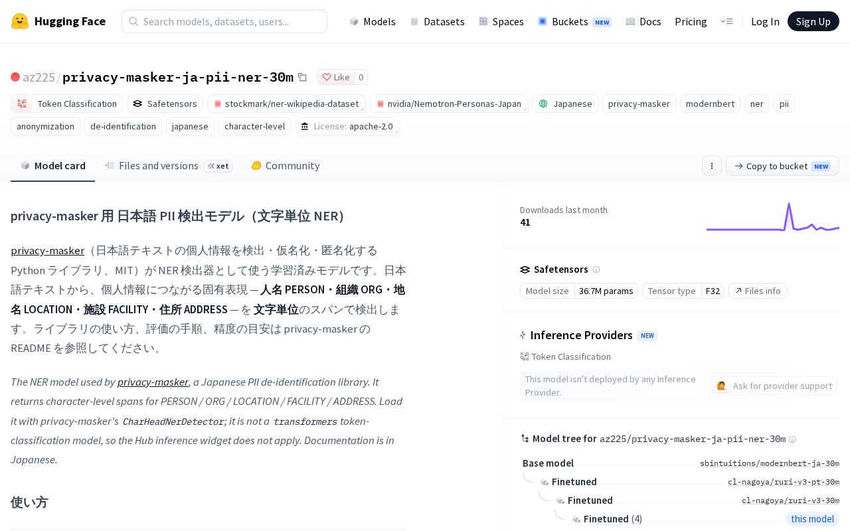Click the Hugging Face emoji logo
The image size is (850, 531).
click(20, 21)
